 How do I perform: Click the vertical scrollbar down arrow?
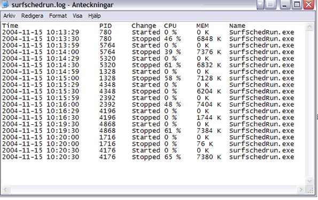309,181
